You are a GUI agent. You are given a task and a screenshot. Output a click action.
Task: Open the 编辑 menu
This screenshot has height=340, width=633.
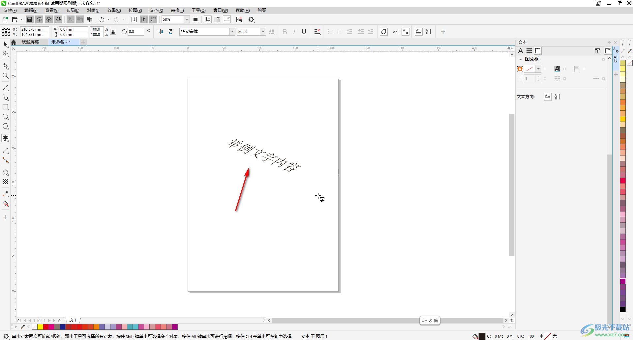tap(31, 10)
